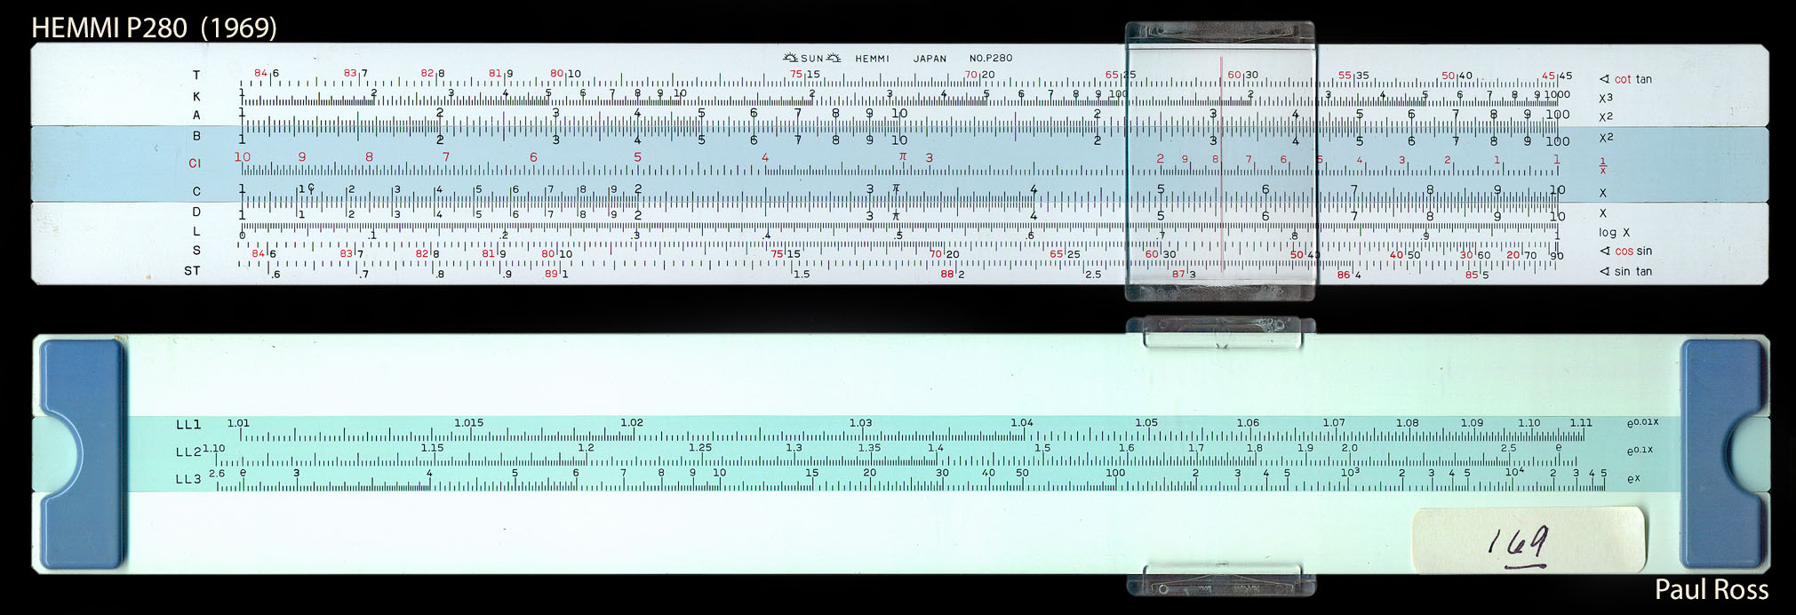Image resolution: width=1796 pixels, height=615 pixels.
Task: Click the 1.11 mark ending the LL1 scale
Action: click(x=1581, y=423)
